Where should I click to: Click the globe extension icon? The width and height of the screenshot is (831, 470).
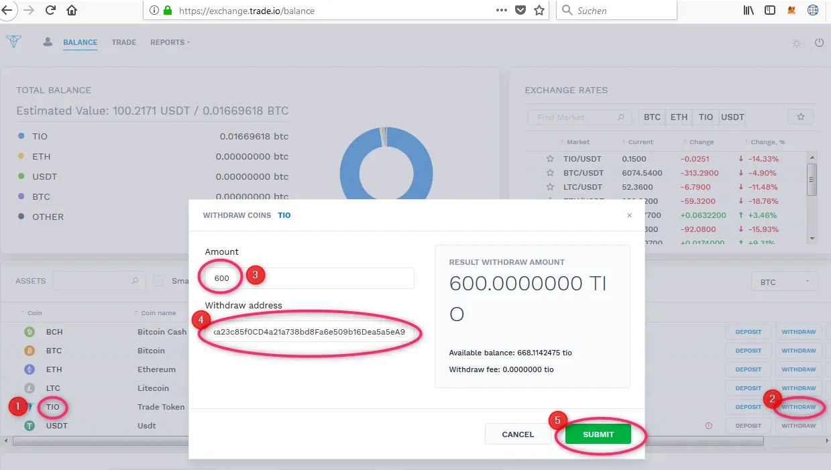click(813, 11)
